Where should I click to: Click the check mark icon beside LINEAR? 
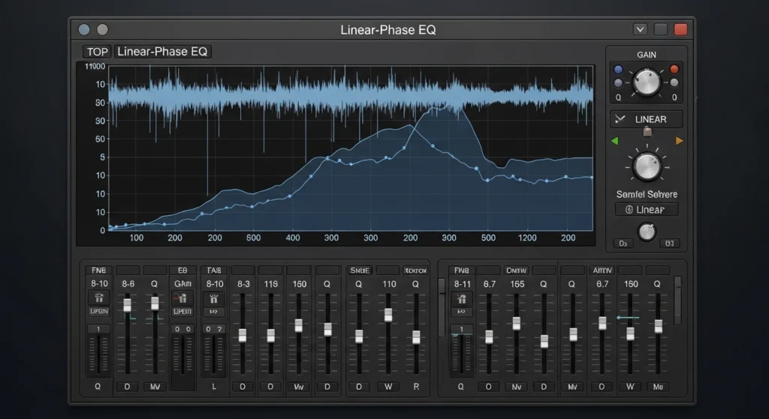[x=620, y=119]
